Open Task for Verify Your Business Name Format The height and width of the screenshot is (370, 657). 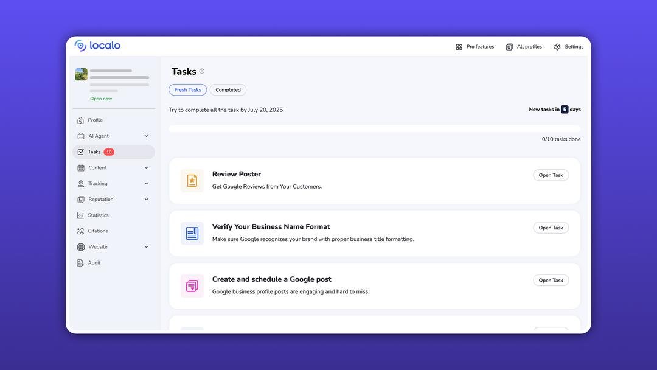point(551,228)
